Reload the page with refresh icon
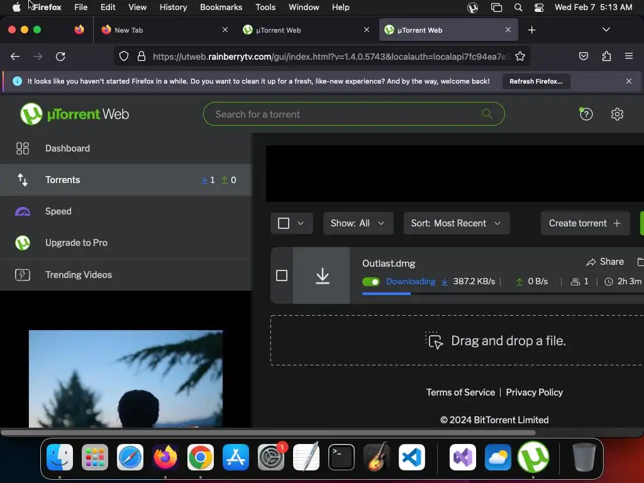The image size is (644, 483). 60,56
